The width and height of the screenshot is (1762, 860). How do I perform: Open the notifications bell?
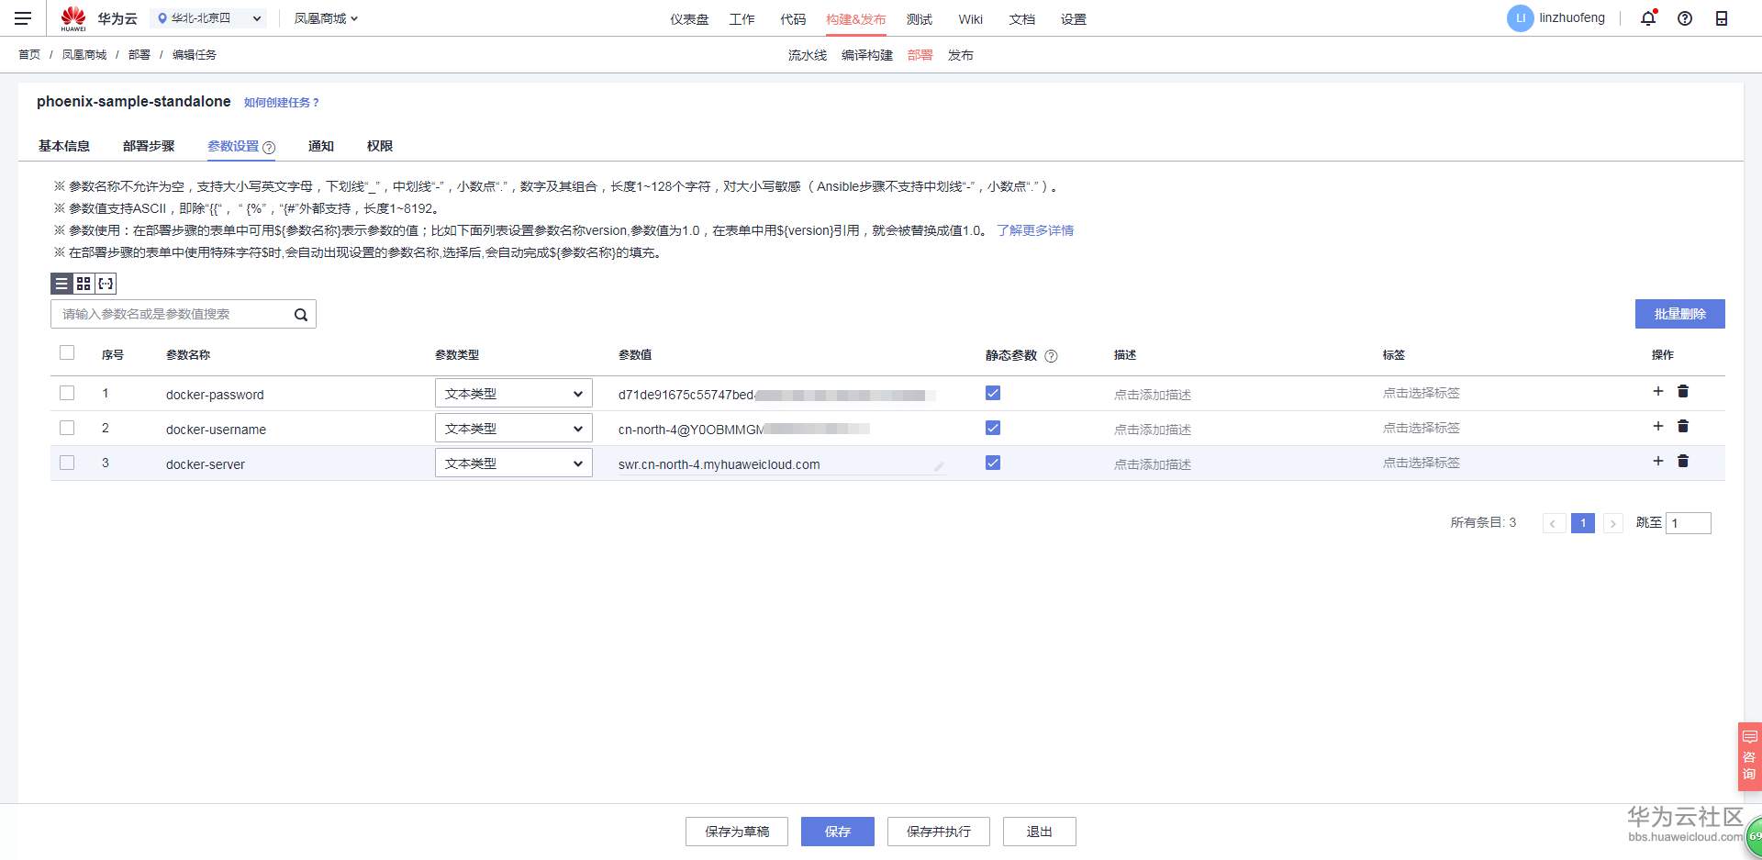(x=1648, y=18)
